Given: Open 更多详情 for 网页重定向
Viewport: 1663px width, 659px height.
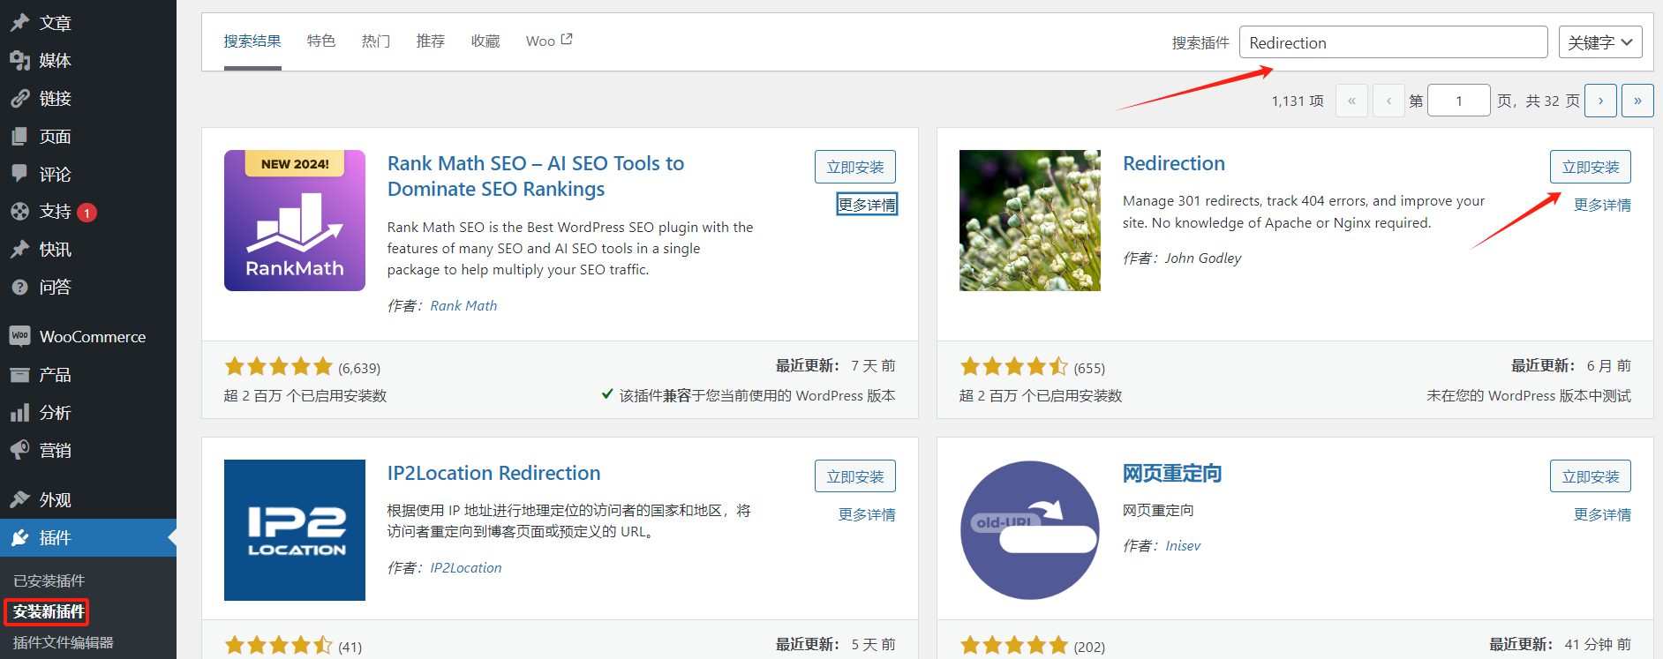Looking at the screenshot, I should tap(1602, 514).
